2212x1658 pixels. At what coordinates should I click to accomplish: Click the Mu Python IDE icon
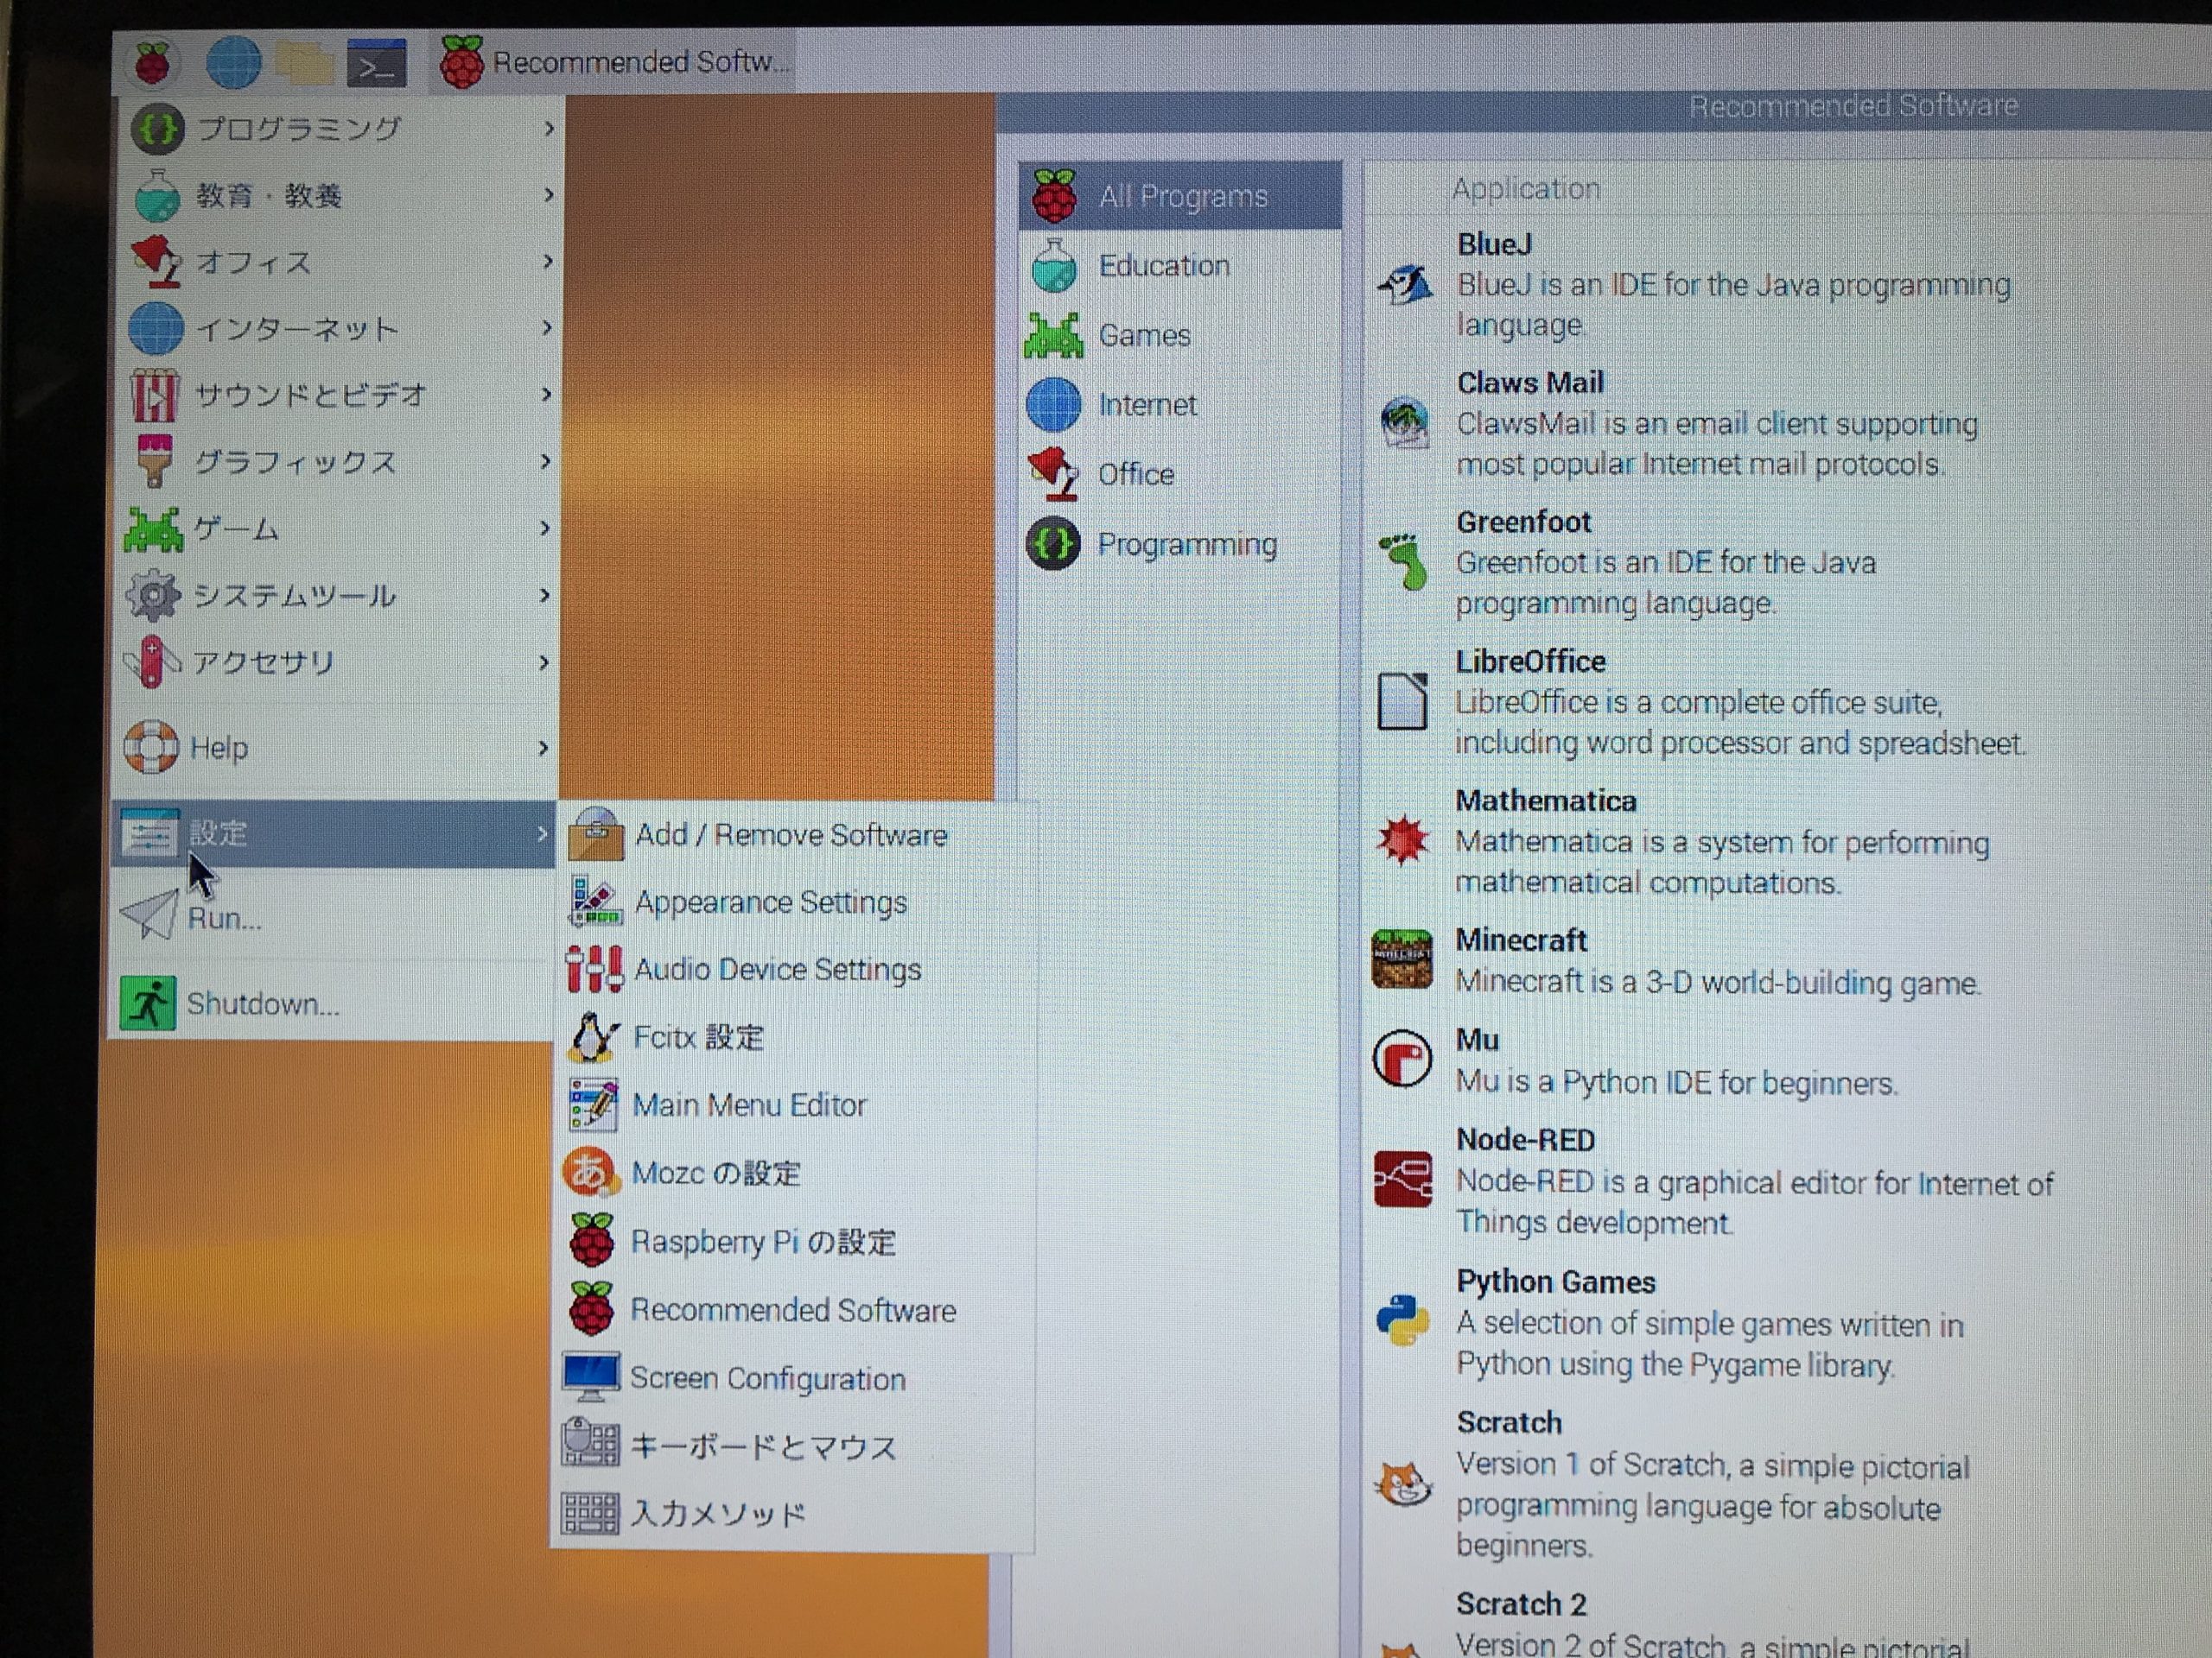pos(1401,1059)
